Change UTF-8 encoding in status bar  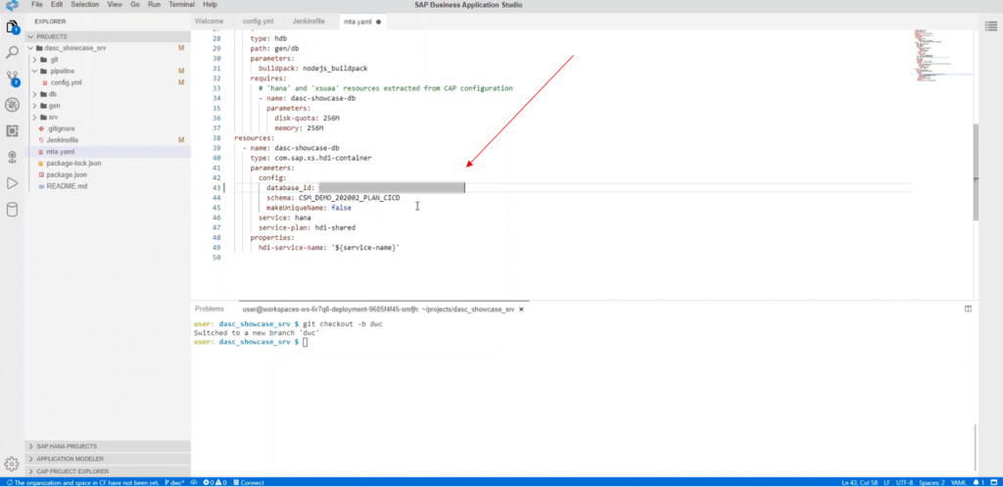coord(906,482)
